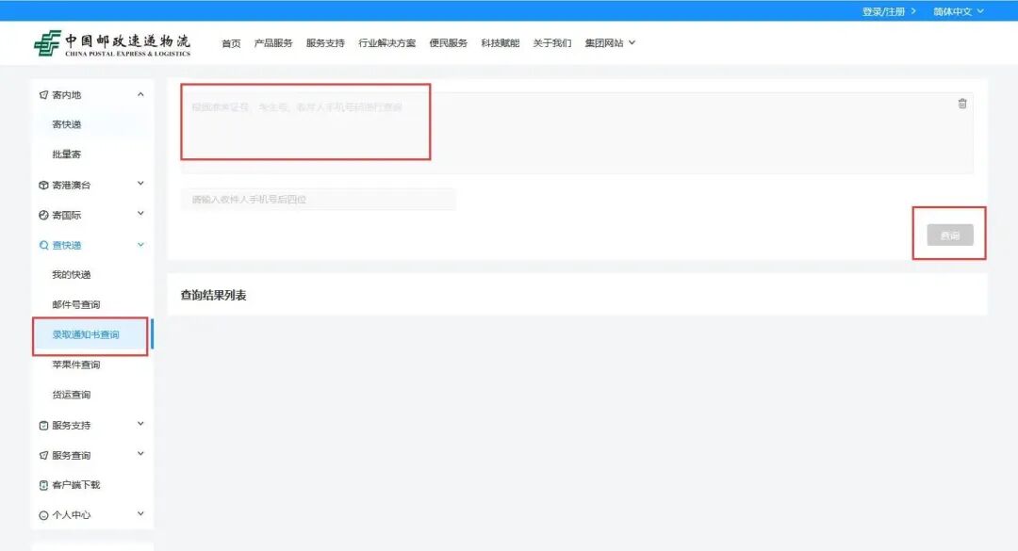
Task: Collapse the 查快递 section chevron
Action: (140, 245)
